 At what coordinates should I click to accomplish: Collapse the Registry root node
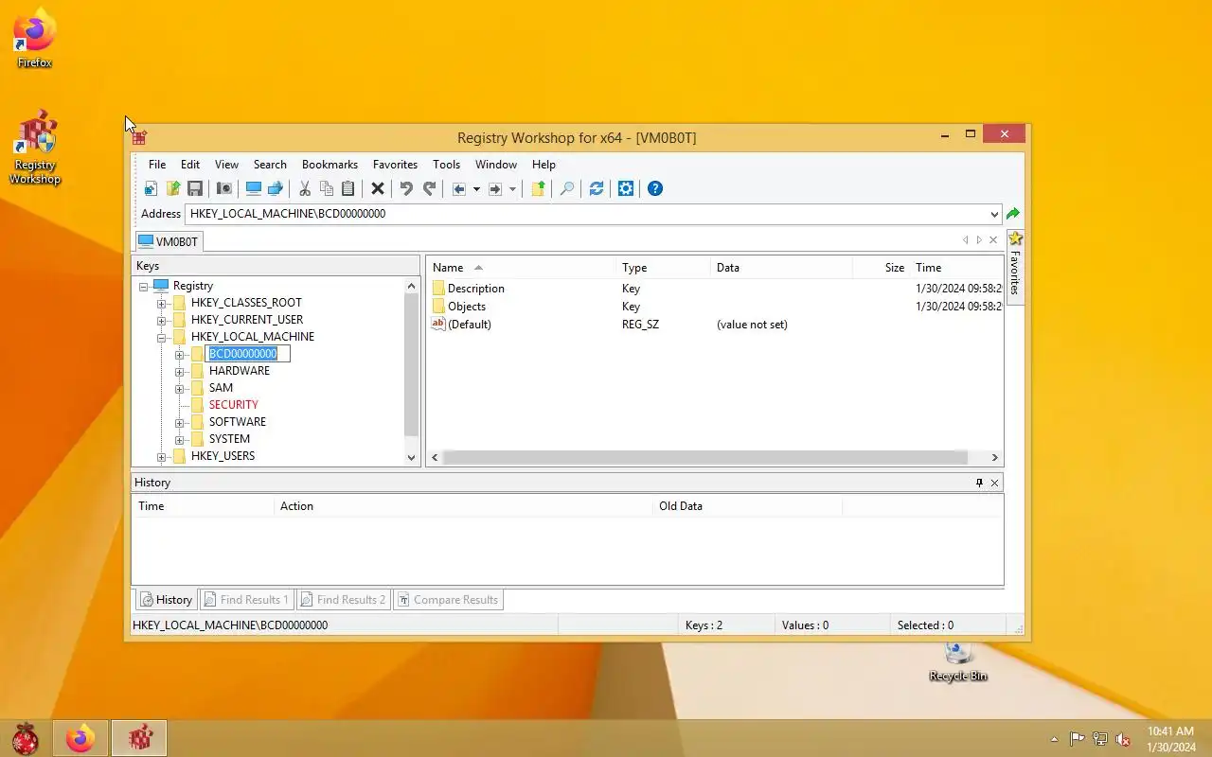[x=144, y=286]
